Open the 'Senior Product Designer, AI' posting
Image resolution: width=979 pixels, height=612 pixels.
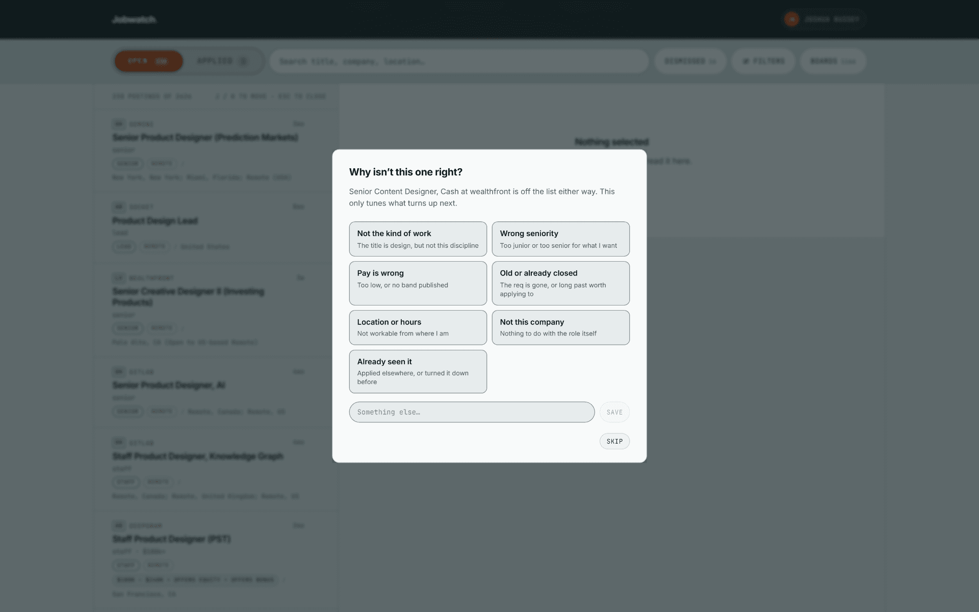coord(216,392)
